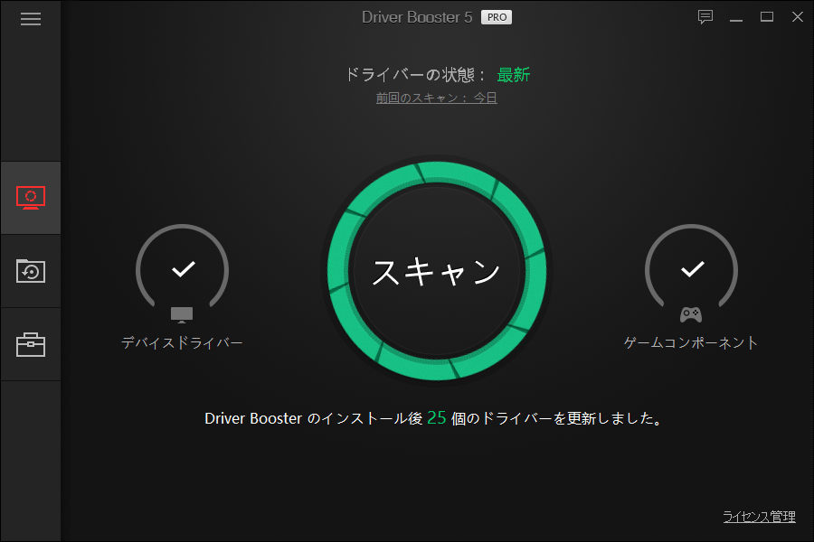Click the PRO badge in the title

point(497,17)
